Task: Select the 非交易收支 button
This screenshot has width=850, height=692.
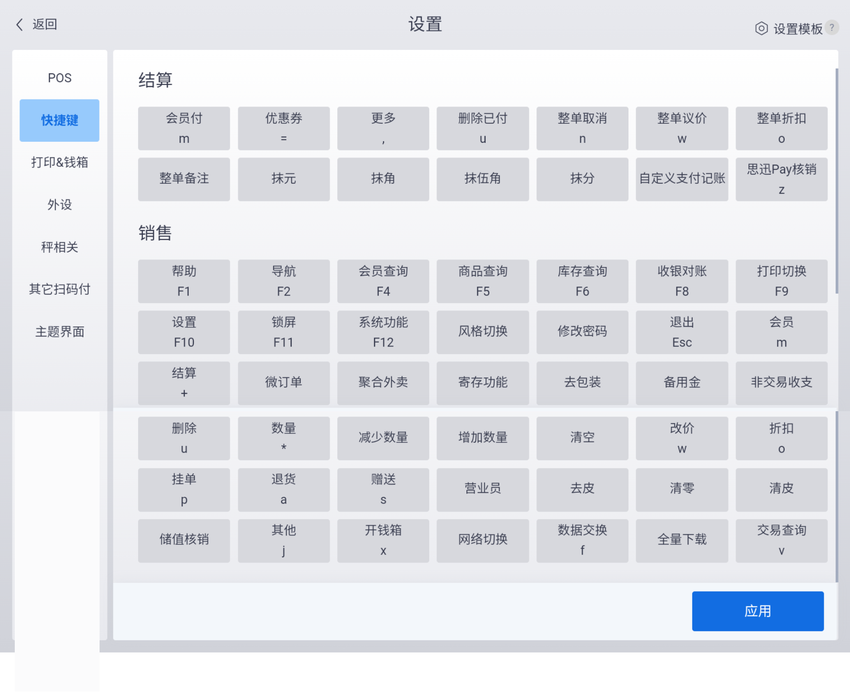Action: coord(781,383)
